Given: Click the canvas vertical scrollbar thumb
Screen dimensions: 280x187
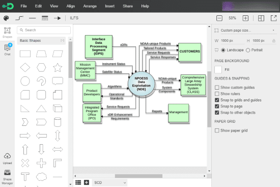Looking at the screenshot, I should tap(209, 99).
